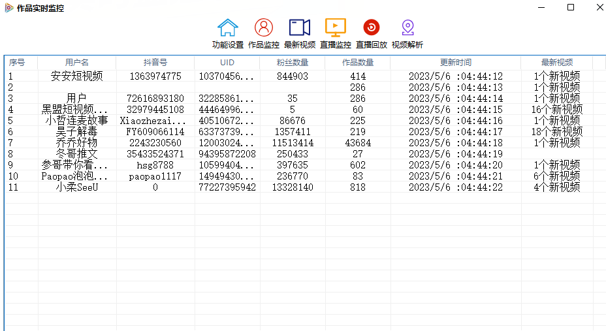Click works count 43684
606x331 pixels.
(x=357, y=143)
